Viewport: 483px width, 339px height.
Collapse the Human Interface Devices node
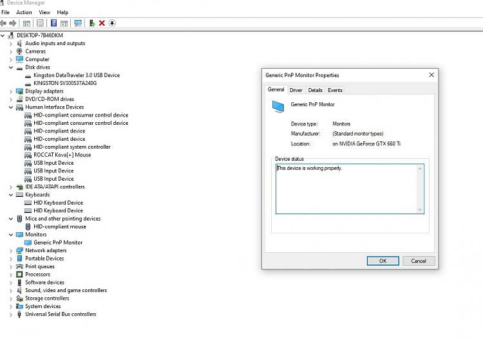click(x=11, y=107)
